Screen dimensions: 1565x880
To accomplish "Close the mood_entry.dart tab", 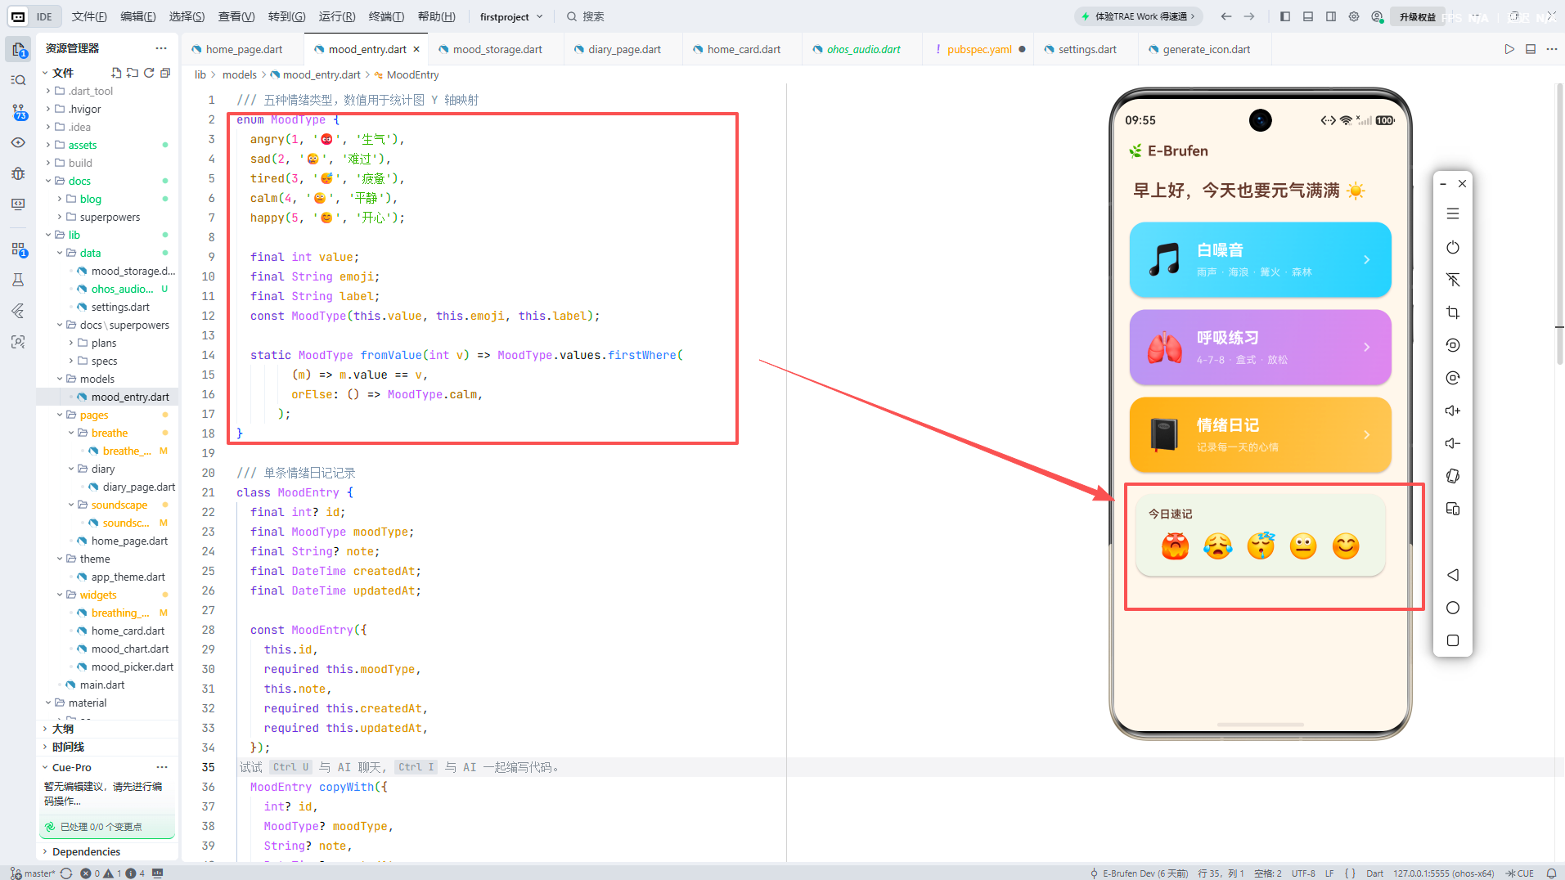I will [416, 49].
